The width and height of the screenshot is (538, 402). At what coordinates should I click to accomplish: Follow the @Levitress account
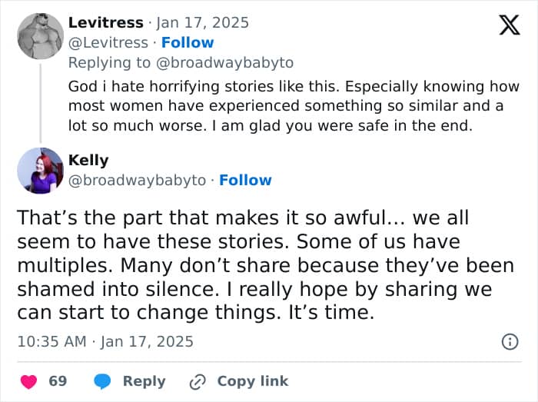point(188,42)
